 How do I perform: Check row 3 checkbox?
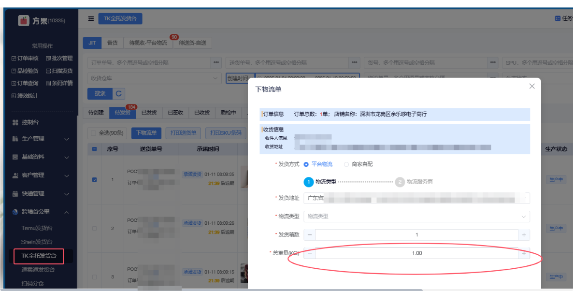click(95, 277)
